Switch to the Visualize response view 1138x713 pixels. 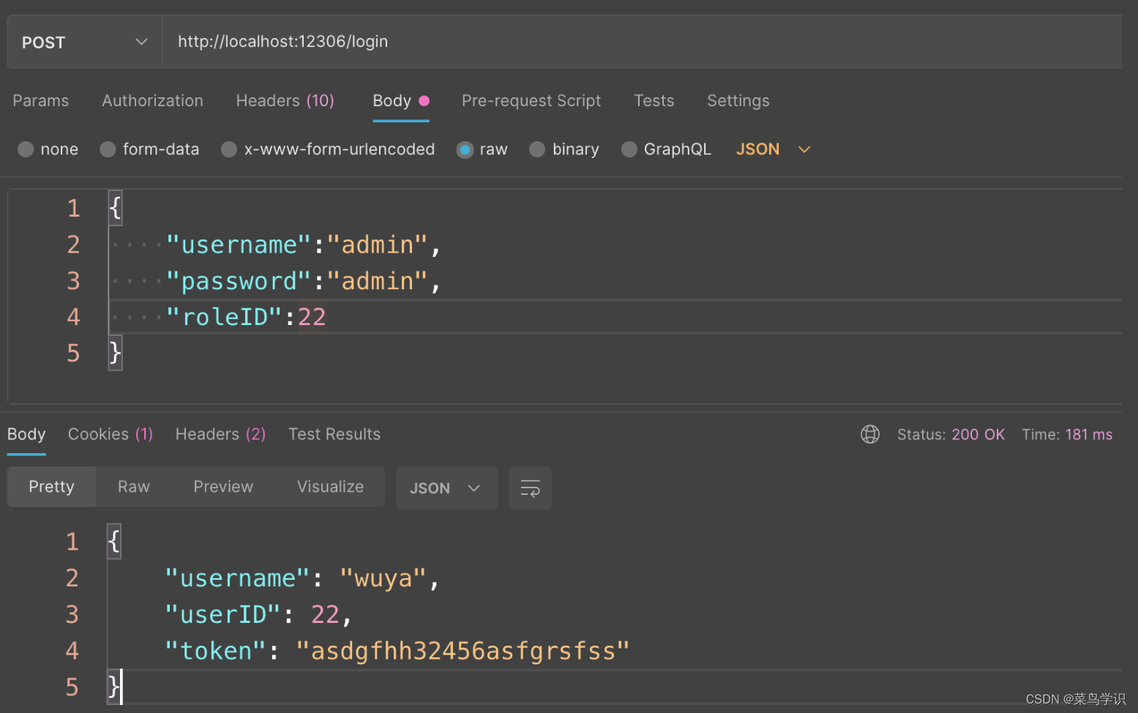click(330, 487)
